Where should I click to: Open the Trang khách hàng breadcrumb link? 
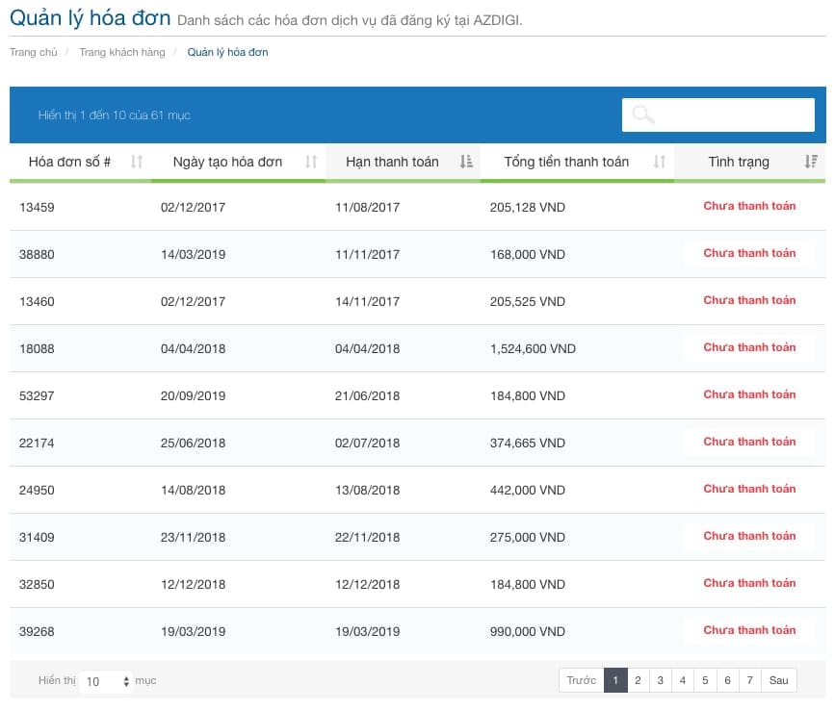121,52
